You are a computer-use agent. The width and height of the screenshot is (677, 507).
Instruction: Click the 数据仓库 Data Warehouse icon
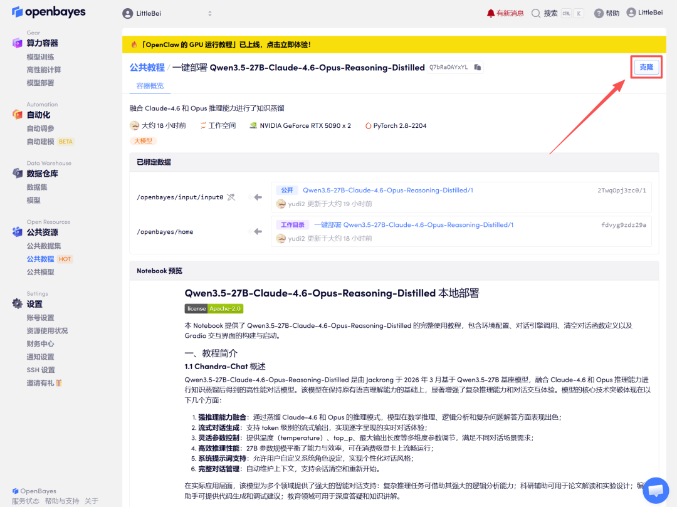[18, 173]
